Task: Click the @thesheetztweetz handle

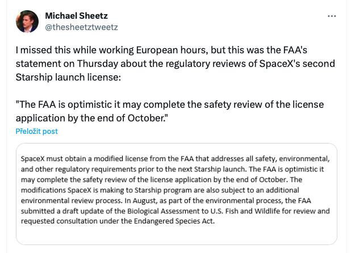Action: [81, 27]
